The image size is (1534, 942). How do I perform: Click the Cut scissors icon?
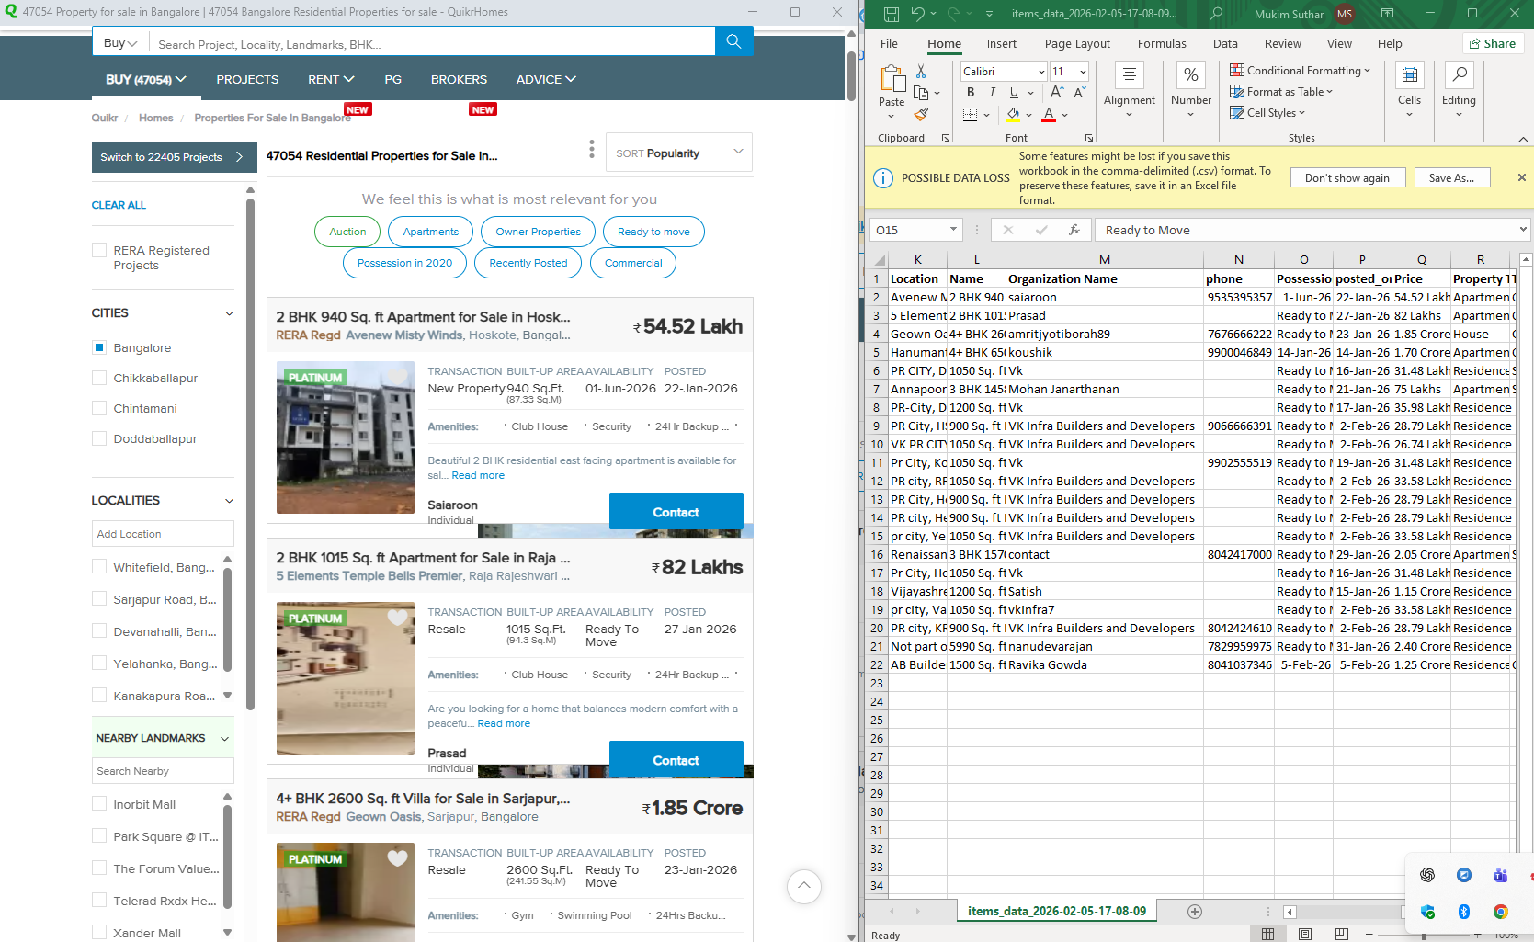pyautogui.click(x=921, y=72)
